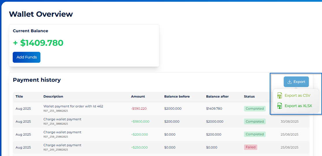Click the download icon on Export button

(x=290, y=82)
